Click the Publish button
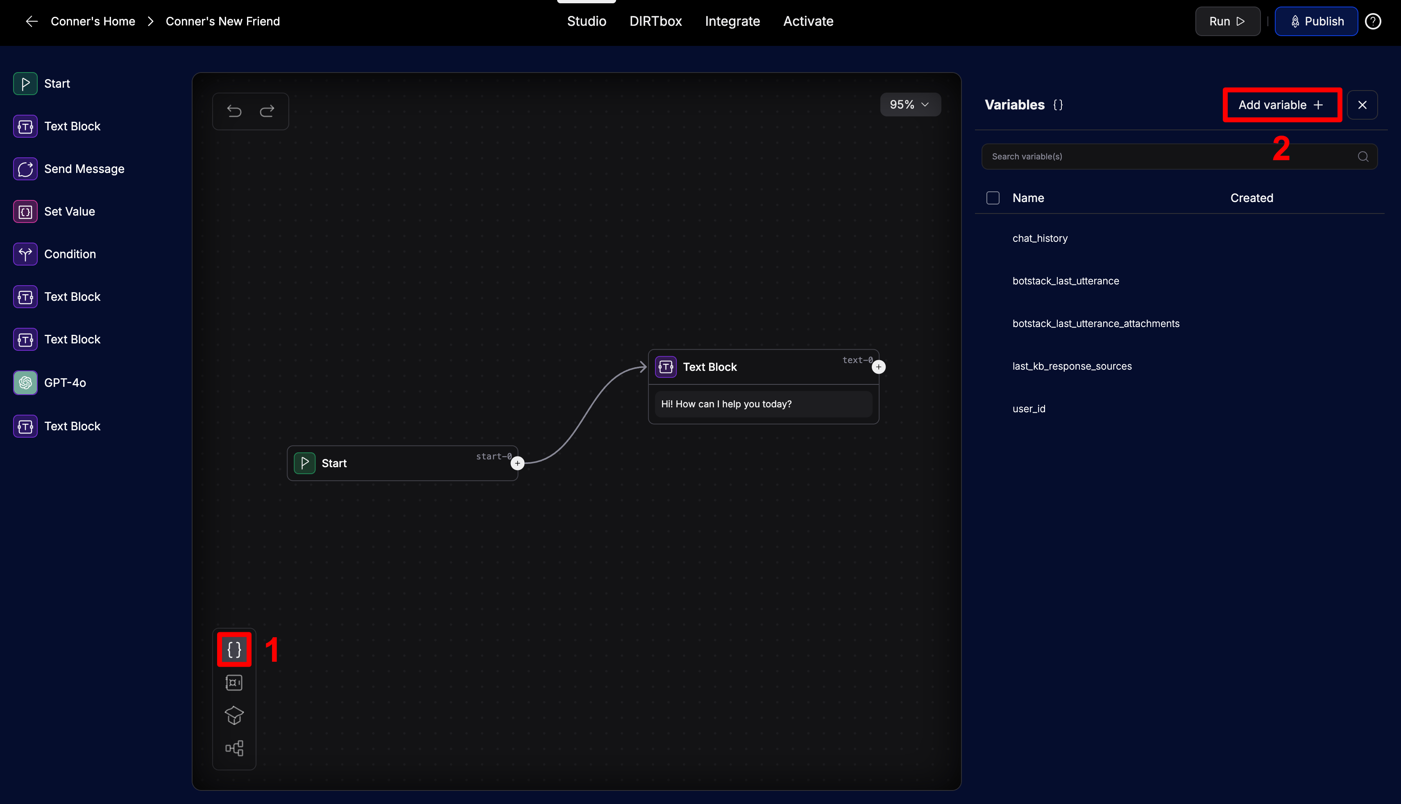Viewport: 1401px width, 804px height. click(x=1316, y=22)
